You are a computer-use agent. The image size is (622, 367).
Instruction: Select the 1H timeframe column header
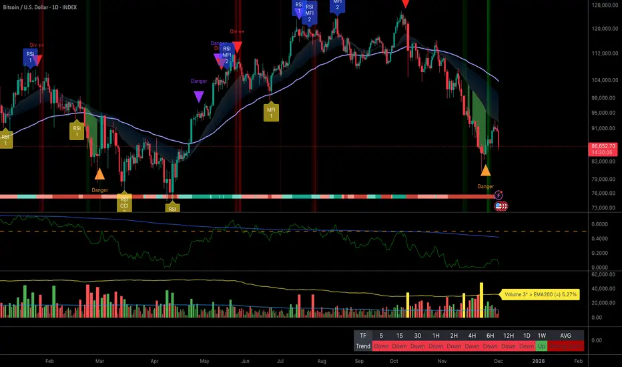tap(436, 336)
